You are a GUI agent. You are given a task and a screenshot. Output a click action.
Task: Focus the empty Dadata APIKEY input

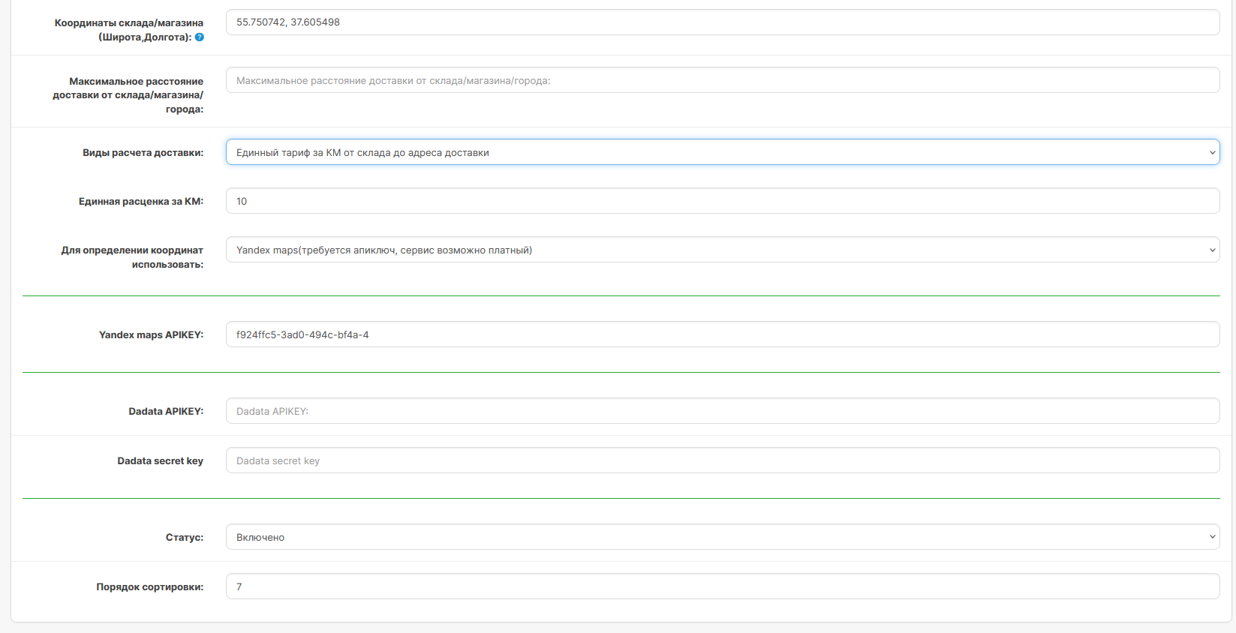click(722, 411)
